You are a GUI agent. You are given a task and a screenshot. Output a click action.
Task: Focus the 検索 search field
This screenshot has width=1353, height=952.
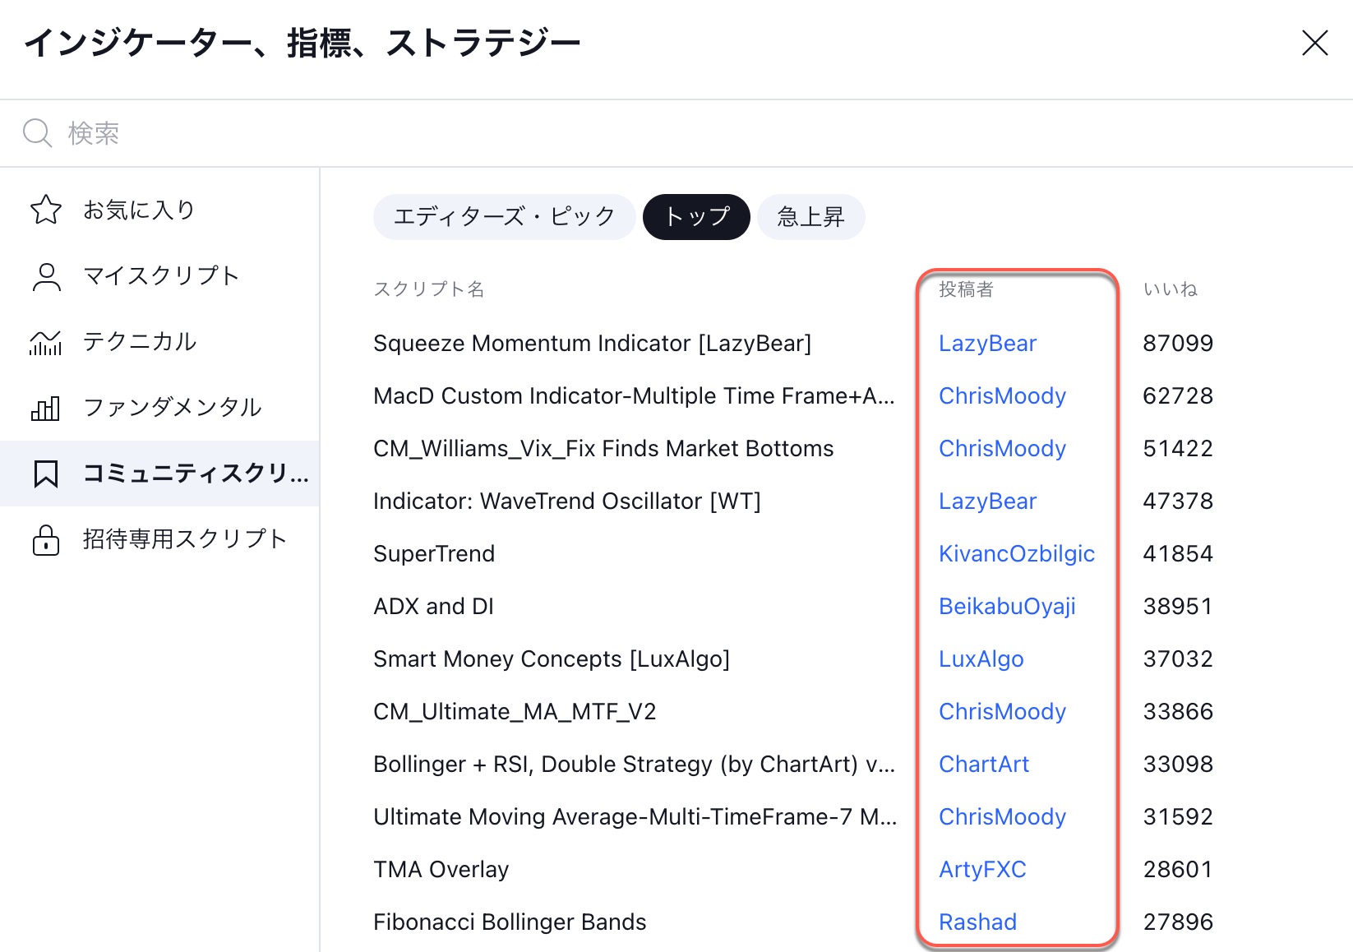(x=676, y=133)
